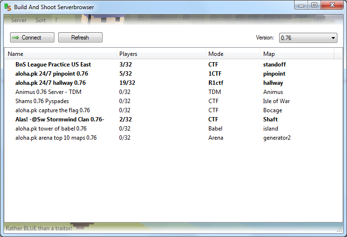
Task: Sort servers by Players column header
Action: point(128,54)
